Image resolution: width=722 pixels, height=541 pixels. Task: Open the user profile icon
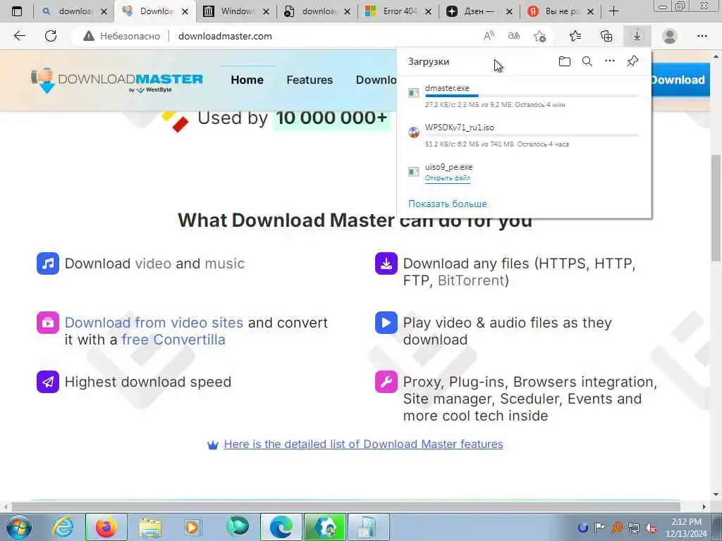coord(670,36)
